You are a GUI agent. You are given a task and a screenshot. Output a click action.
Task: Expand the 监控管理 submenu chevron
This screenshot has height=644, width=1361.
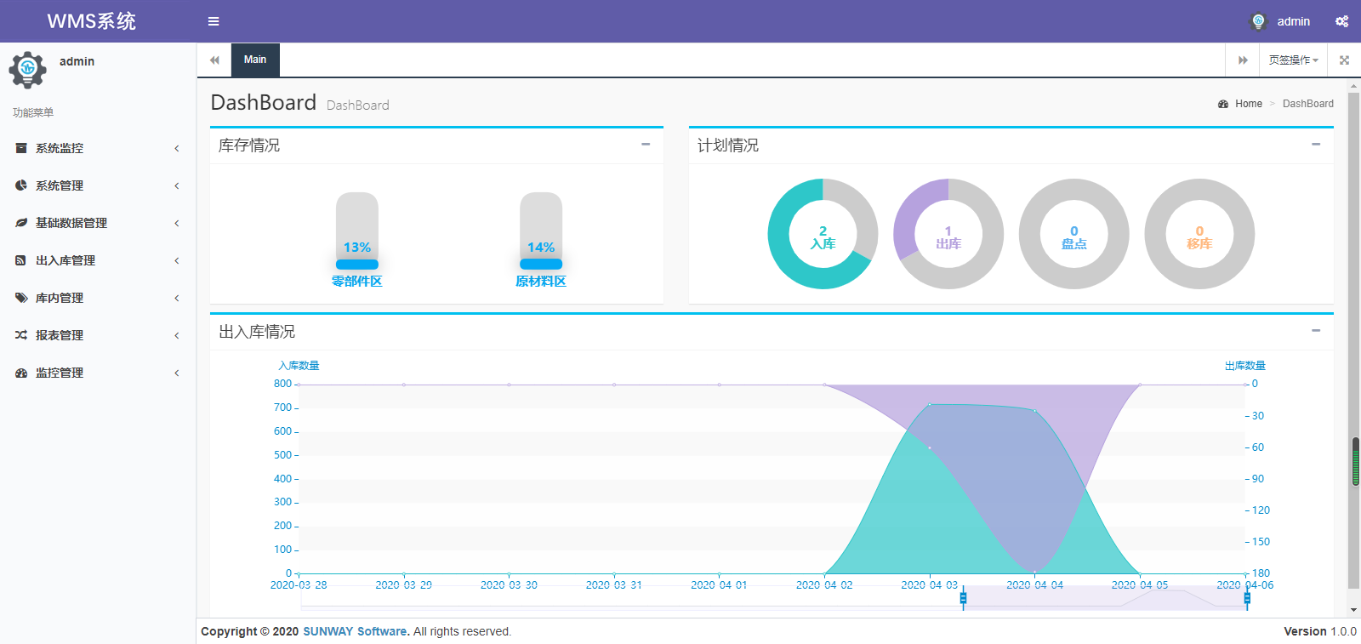177,373
